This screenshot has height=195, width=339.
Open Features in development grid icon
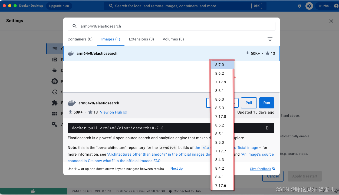tap(55, 114)
